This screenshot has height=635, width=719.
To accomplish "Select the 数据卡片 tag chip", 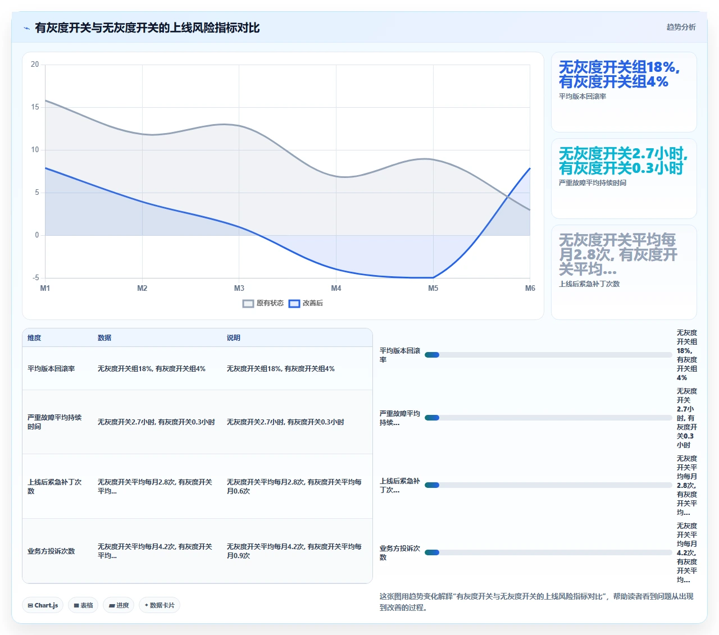I will click(160, 605).
